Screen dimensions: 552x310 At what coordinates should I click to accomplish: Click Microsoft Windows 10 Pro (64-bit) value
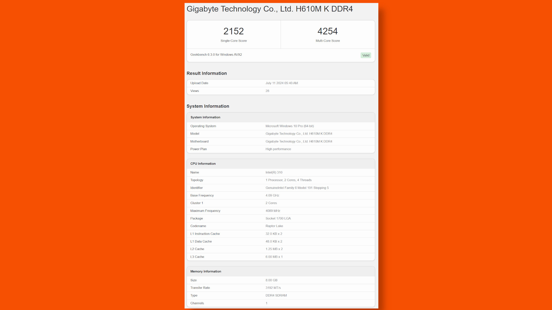290,126
